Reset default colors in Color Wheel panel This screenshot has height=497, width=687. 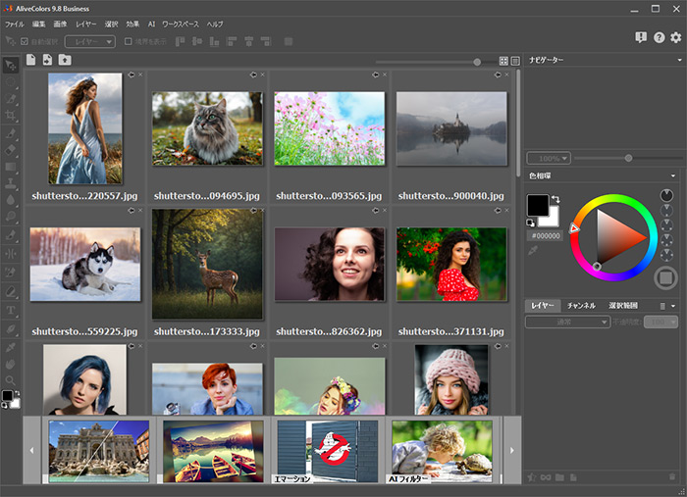click(x=530, y=224)
